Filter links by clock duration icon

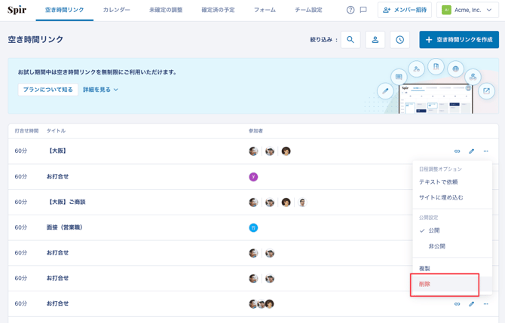[x=399, y=40]
